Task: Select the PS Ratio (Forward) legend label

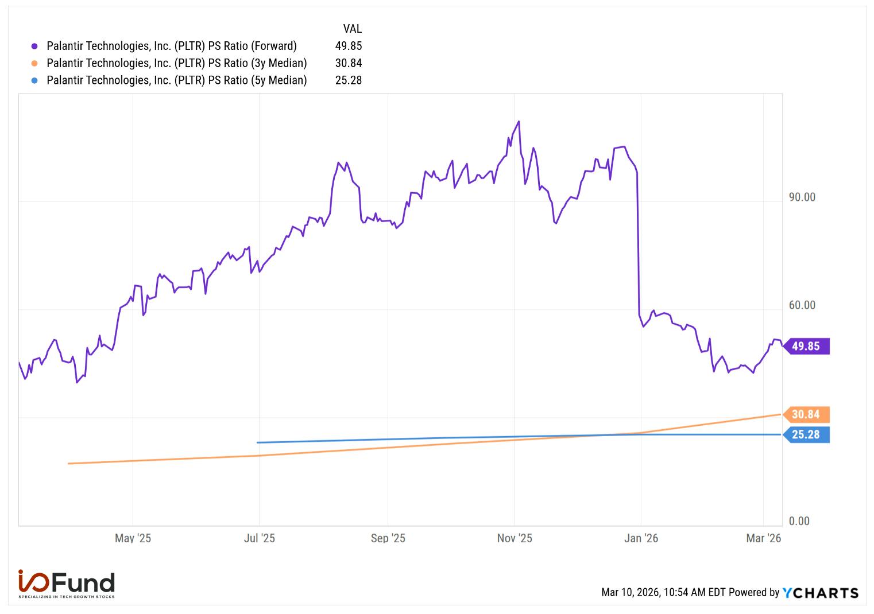Action: (x=172, y=46)
